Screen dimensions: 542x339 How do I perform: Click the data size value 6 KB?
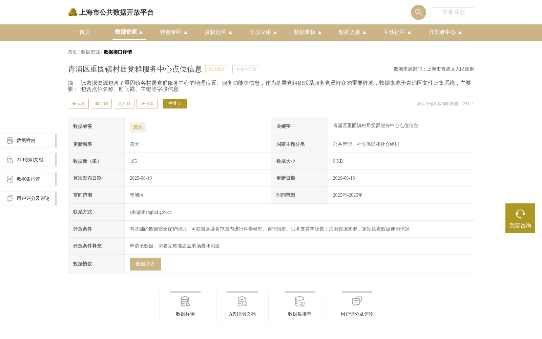coord(338,161)
